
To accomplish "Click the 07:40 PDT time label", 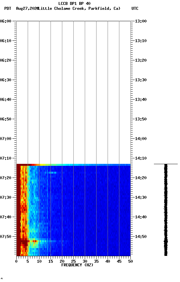I will (x=6, y=217).
